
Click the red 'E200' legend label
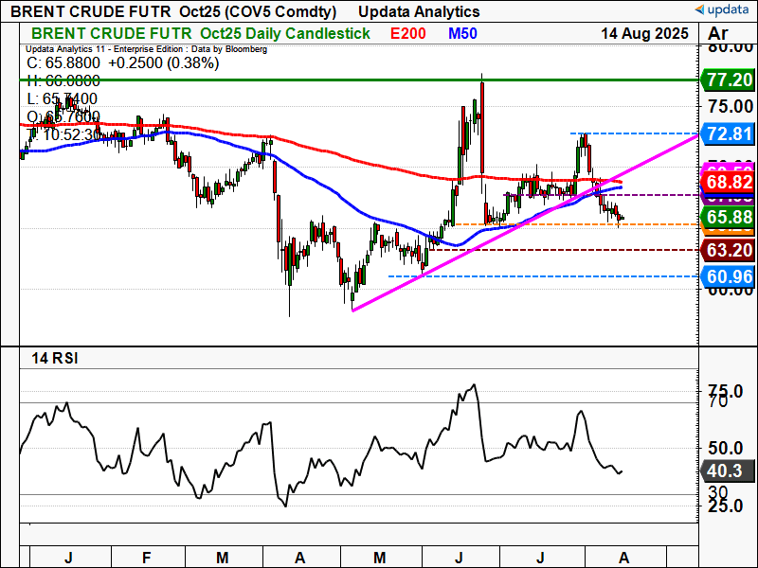[408, 33]
